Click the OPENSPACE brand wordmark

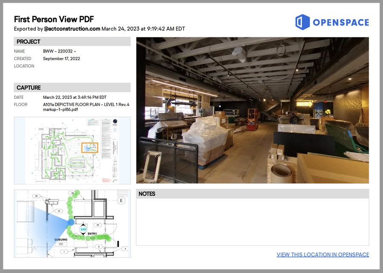point(341,23)
